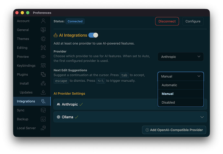Click the yellow minimize window button
Viewport: 223px width, 154px height.
(22, 13)
